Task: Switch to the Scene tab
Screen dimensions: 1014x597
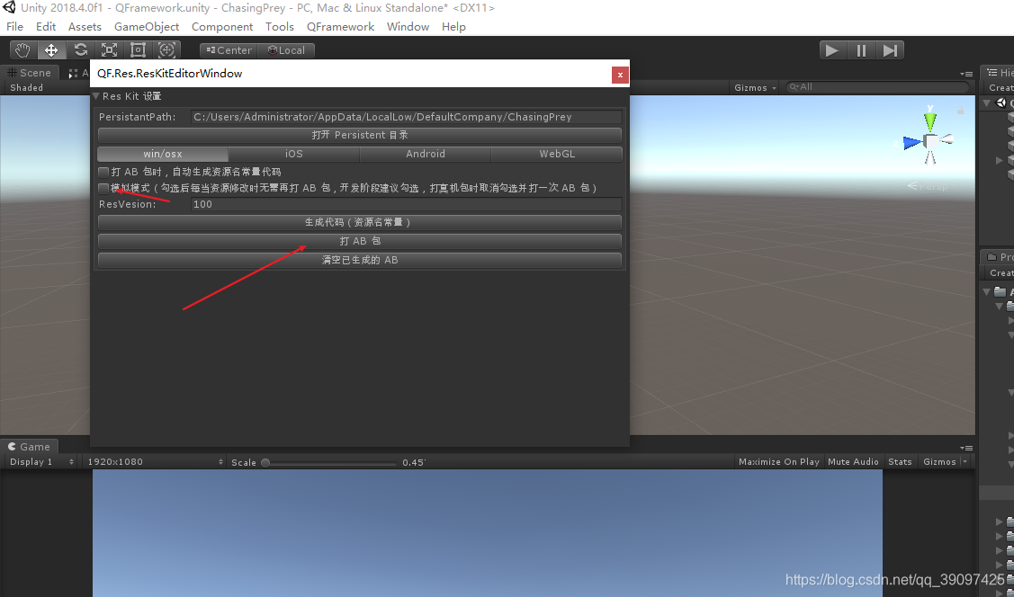Action: pyautogui.click(x=31, y=73)
